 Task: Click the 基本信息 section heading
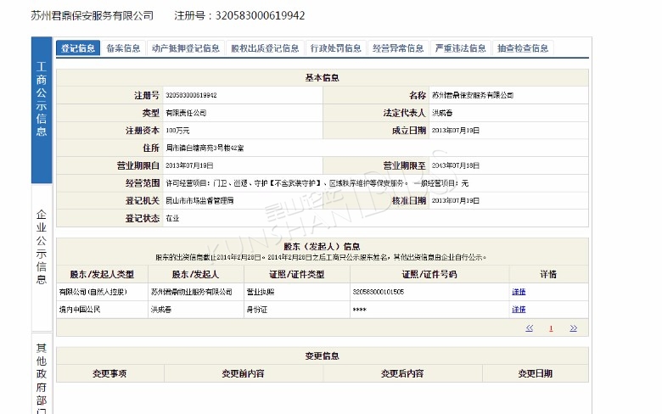(x=323, y=78)
